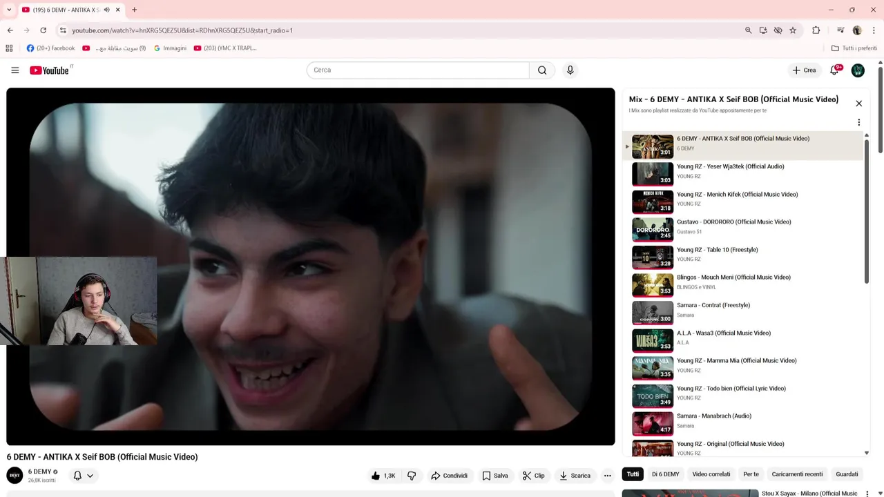
Task: Open options for Stou X Sayax Milano
Action: (x=867, y=494)
